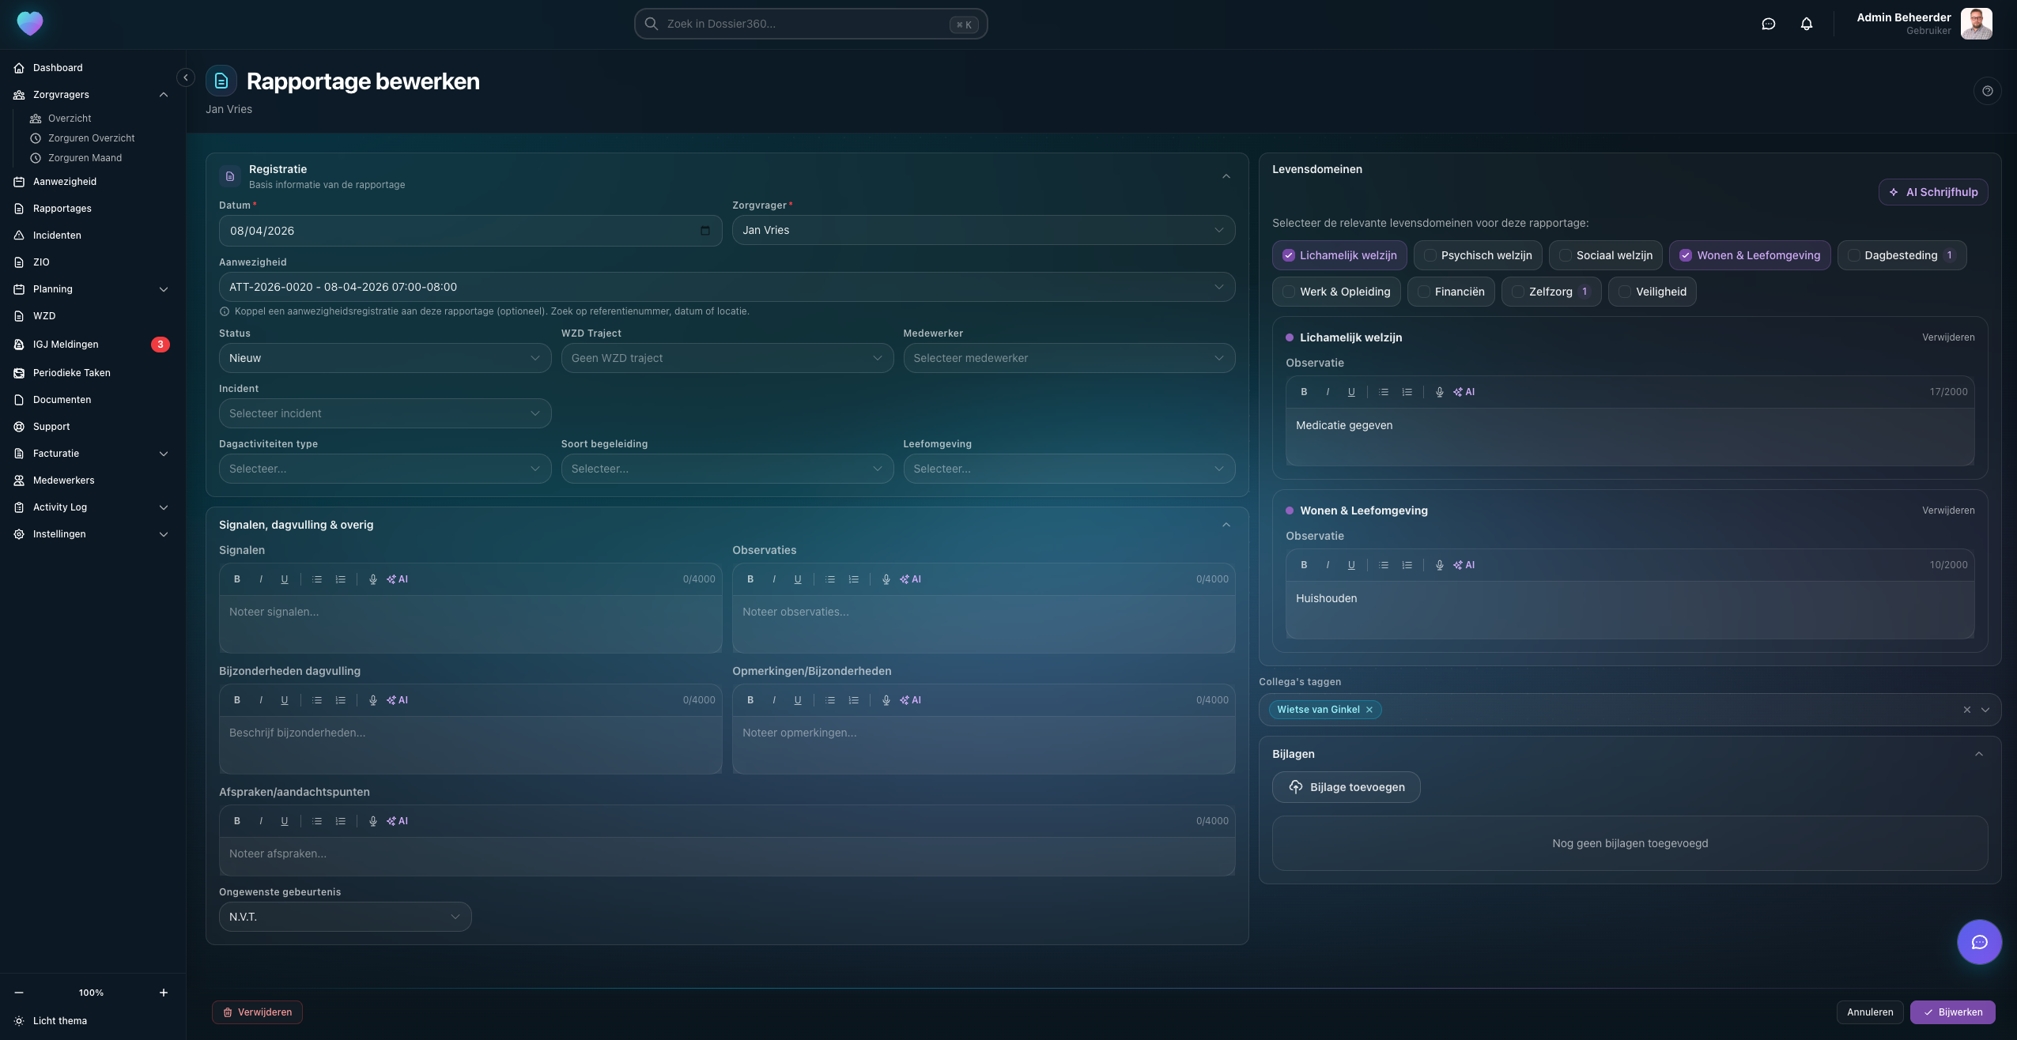This screenshot has height=1040, width=2017.
Task: Uncheck Lichamelijk welzijn domain checkbox
Action: click(x=1289, y=255)
